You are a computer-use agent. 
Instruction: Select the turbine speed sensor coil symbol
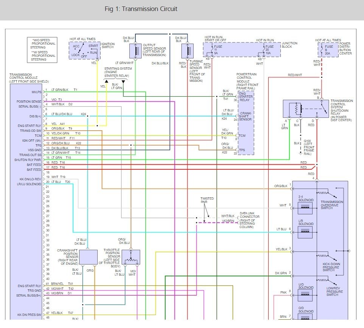tap(187, 51)
